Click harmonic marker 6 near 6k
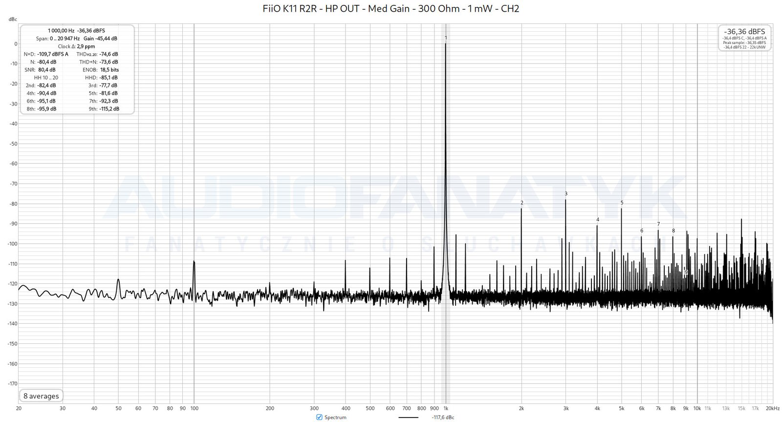 642,231
